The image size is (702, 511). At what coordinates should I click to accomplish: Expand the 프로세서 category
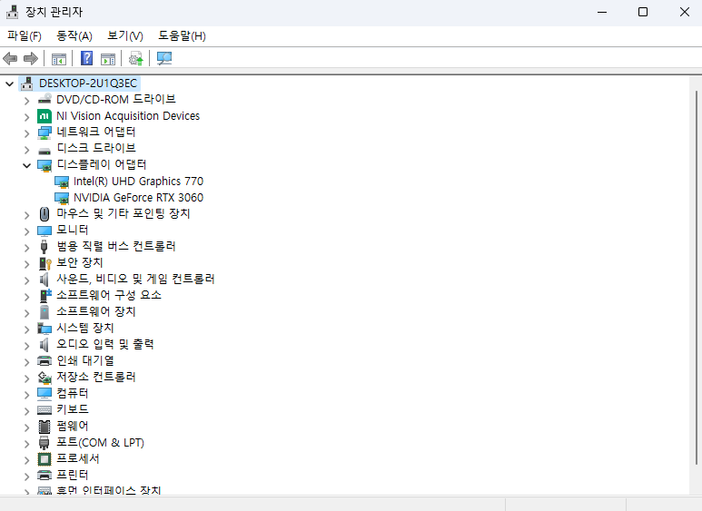click(27, 460)
